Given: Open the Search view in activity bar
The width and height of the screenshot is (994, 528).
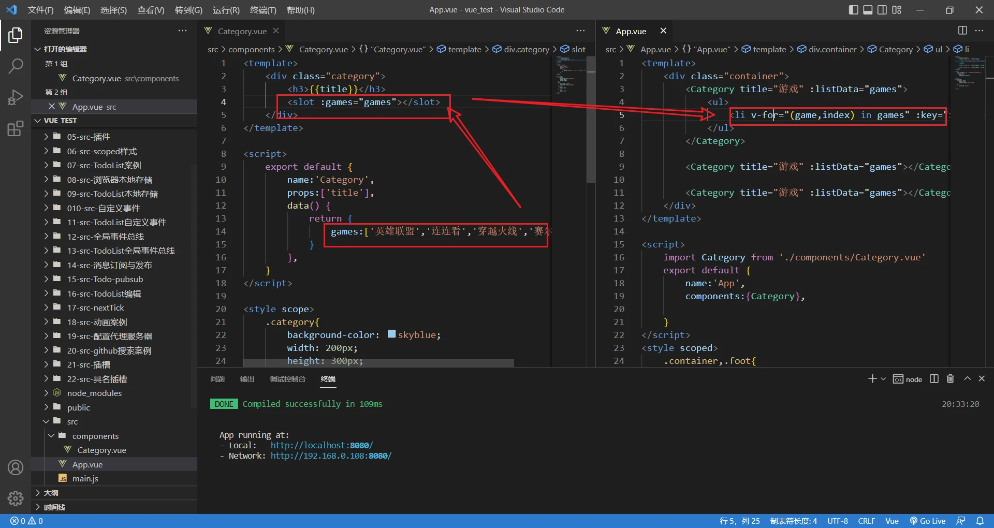Looking at the screenshot, I should point(16,66).
